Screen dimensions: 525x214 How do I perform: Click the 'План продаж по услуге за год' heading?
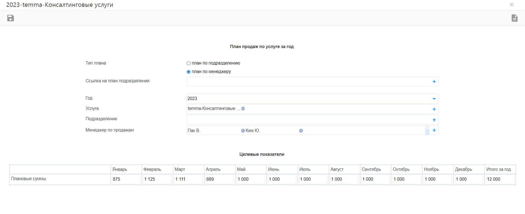point(262,47)
